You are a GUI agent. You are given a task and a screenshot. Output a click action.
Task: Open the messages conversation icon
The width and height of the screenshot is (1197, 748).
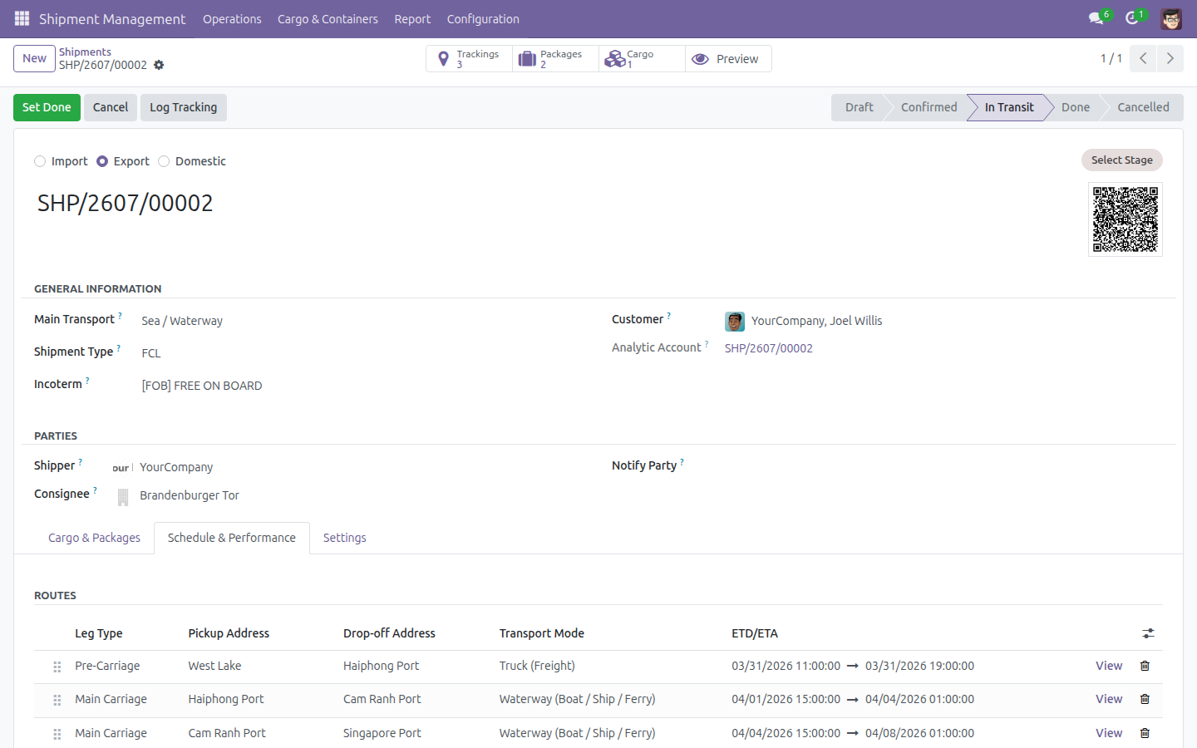[x=1096, y=18]
